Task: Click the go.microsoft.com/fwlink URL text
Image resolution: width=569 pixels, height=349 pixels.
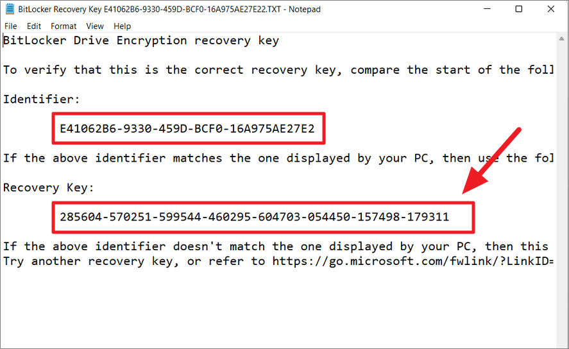Action: click(x=412, y=261)
